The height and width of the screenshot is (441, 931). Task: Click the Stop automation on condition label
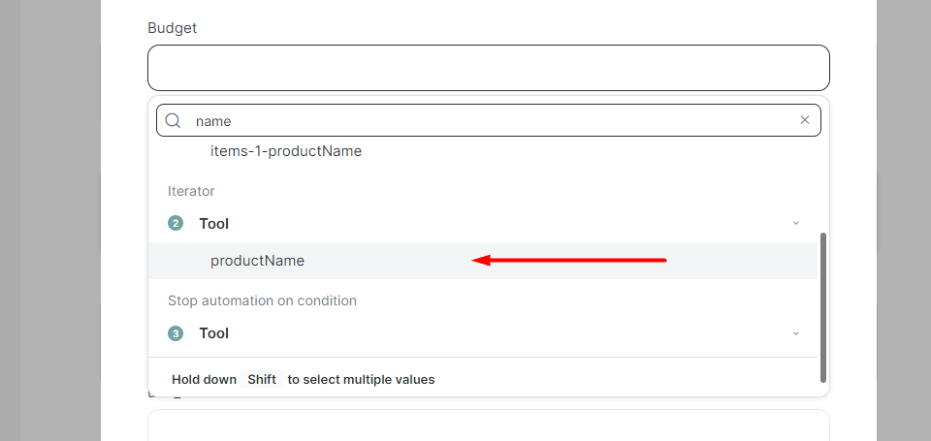click(263, 300)
